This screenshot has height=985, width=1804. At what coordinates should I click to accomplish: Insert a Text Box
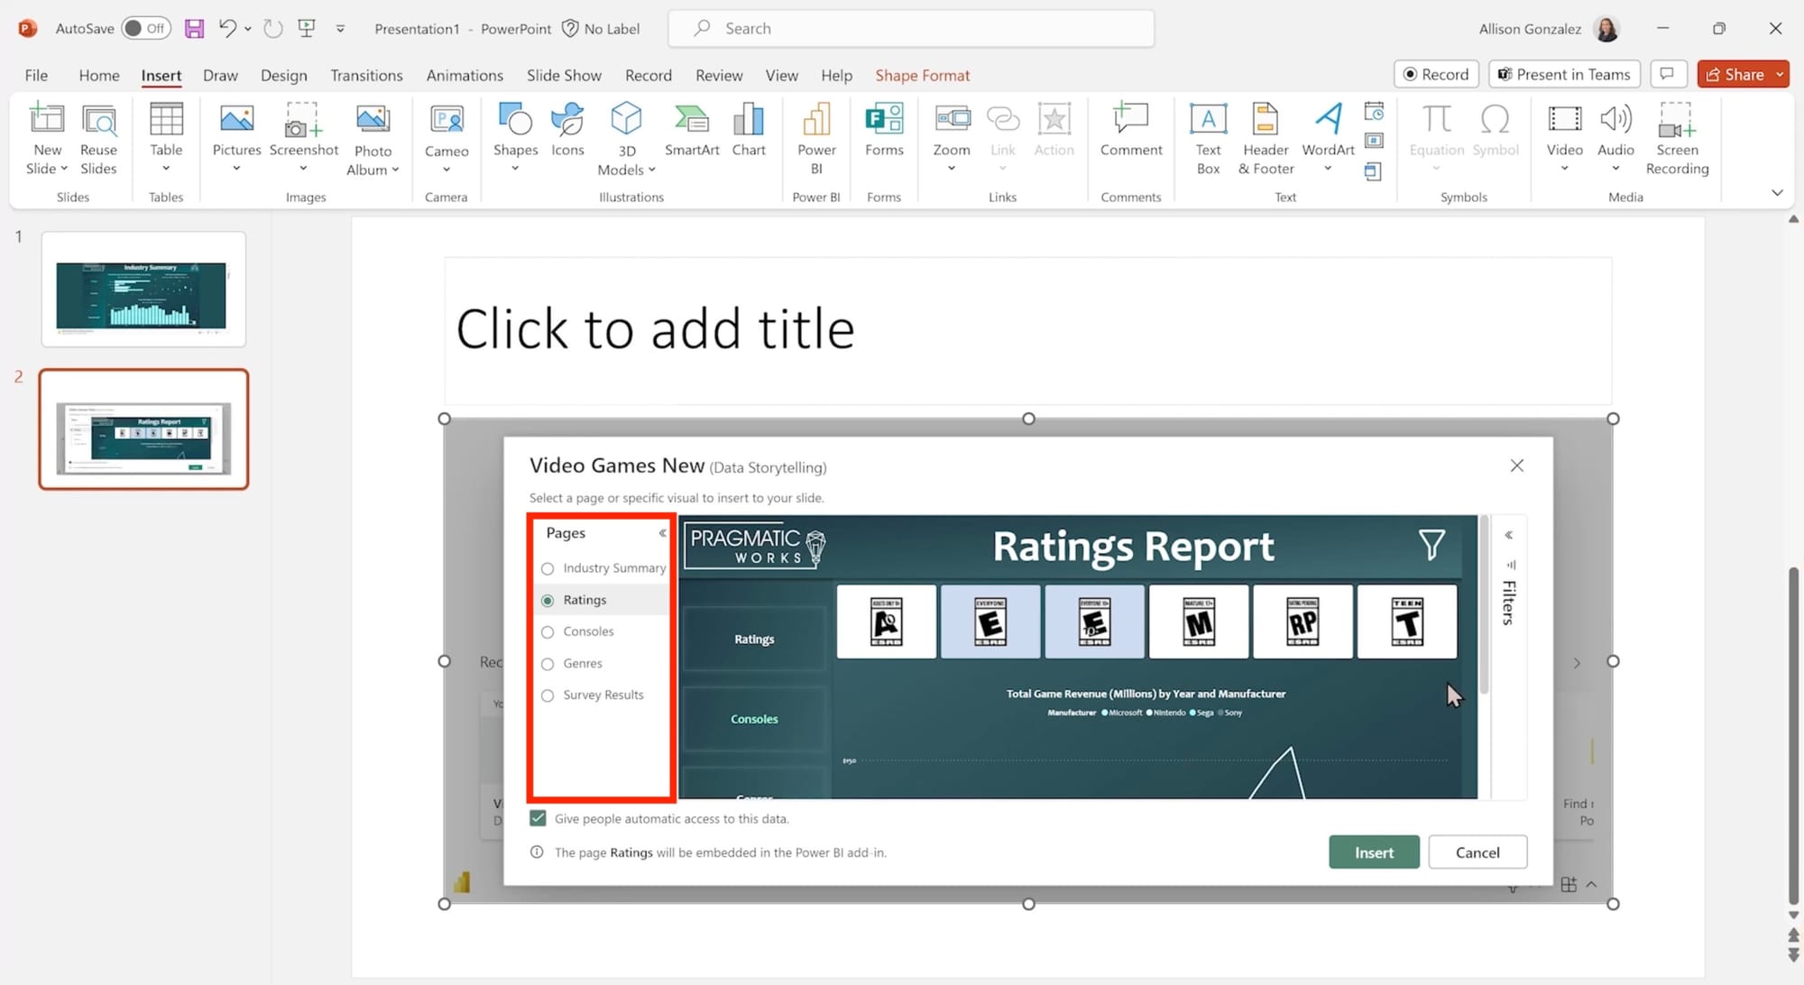[1208, 138]
